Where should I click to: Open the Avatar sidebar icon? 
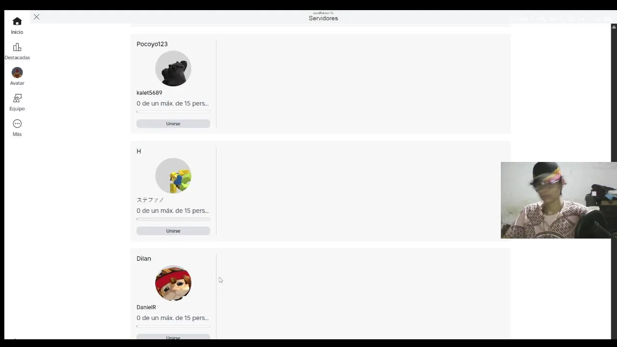pos(17,73)
